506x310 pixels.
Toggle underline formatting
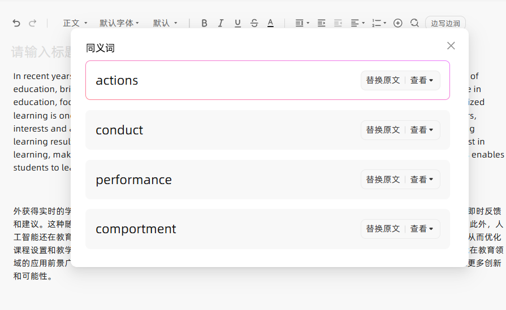pyautogui.click(x=237, y=23)
